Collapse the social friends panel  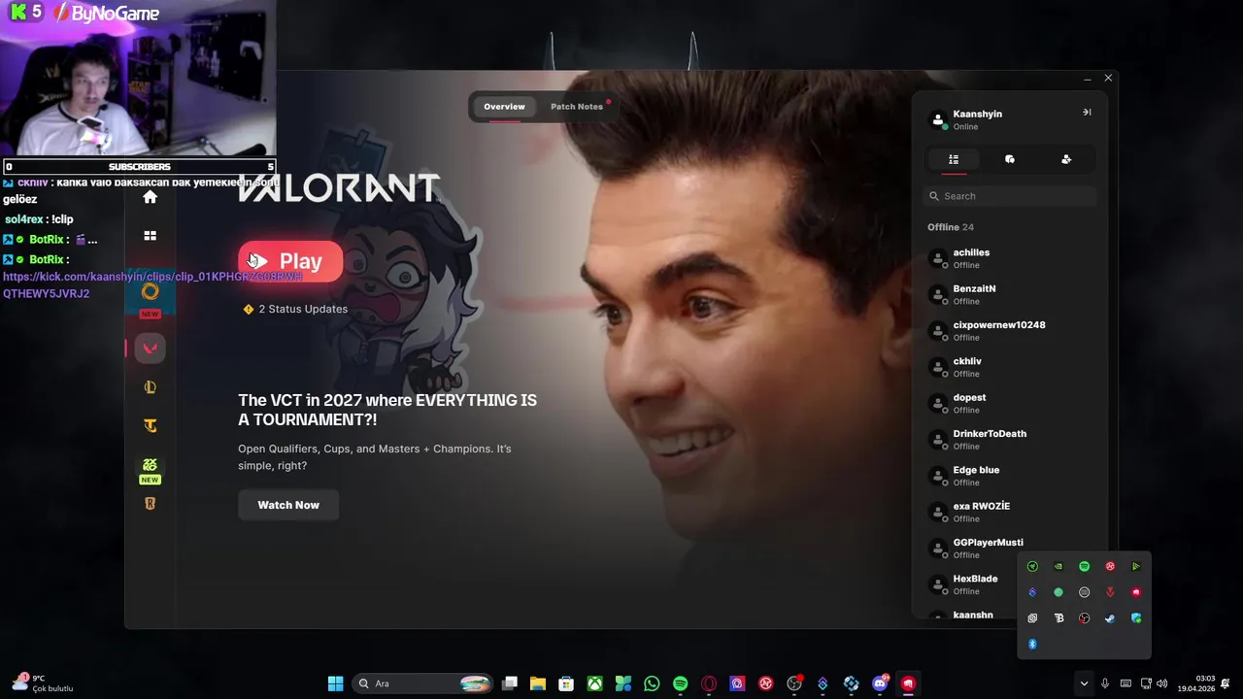click(1087, 113)
